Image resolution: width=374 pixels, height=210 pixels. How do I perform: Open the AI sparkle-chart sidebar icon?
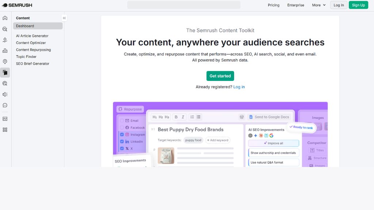(5, 40)
